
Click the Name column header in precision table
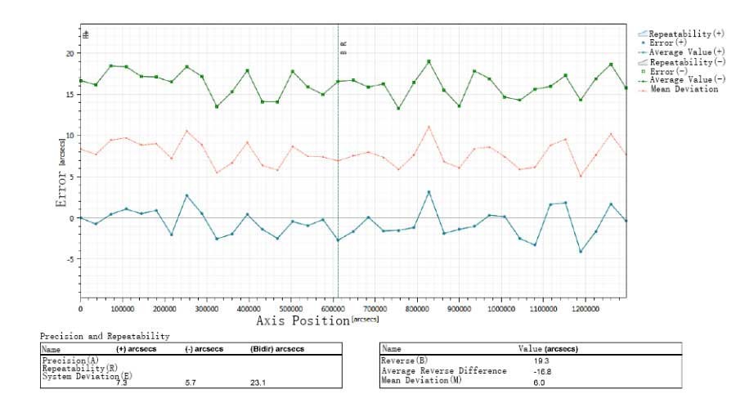click(x=52, y=349)
